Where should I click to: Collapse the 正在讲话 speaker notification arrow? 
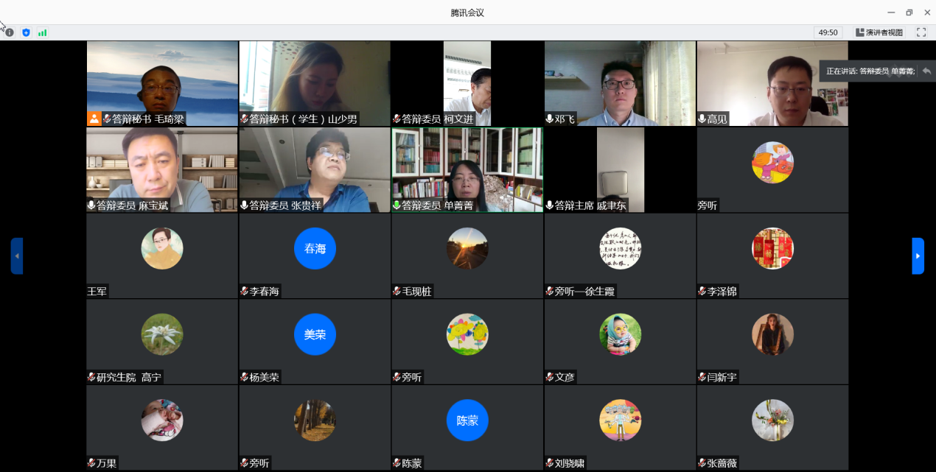pos(926,71)
